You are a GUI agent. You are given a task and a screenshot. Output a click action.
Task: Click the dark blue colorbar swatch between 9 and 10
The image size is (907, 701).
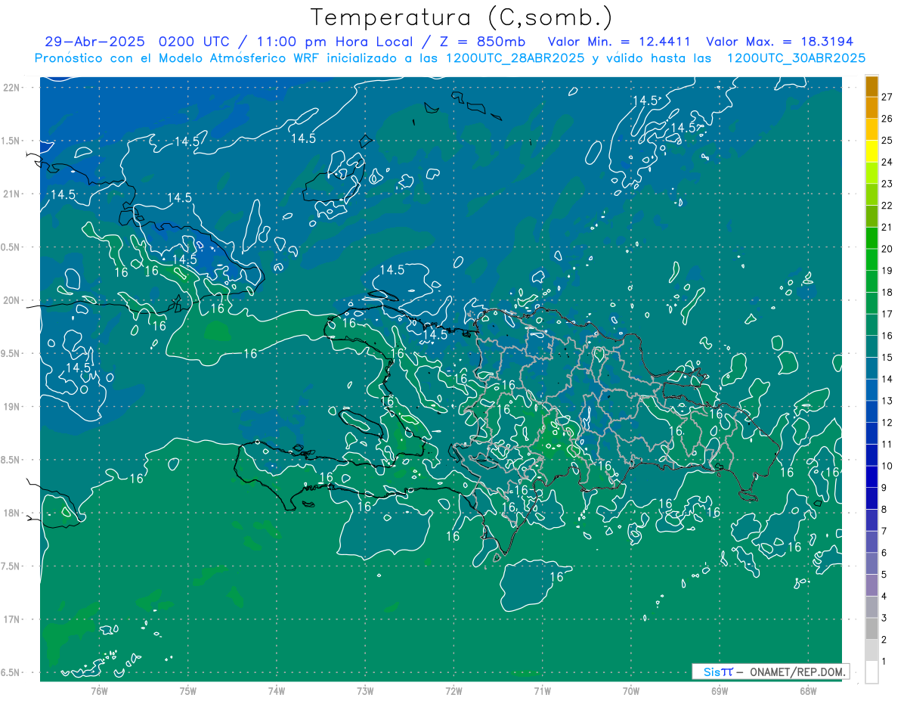(x=872, y=477)
